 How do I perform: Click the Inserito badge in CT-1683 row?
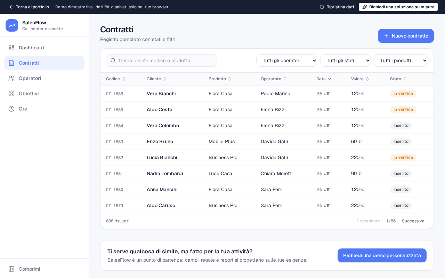(x=401, y=141)
